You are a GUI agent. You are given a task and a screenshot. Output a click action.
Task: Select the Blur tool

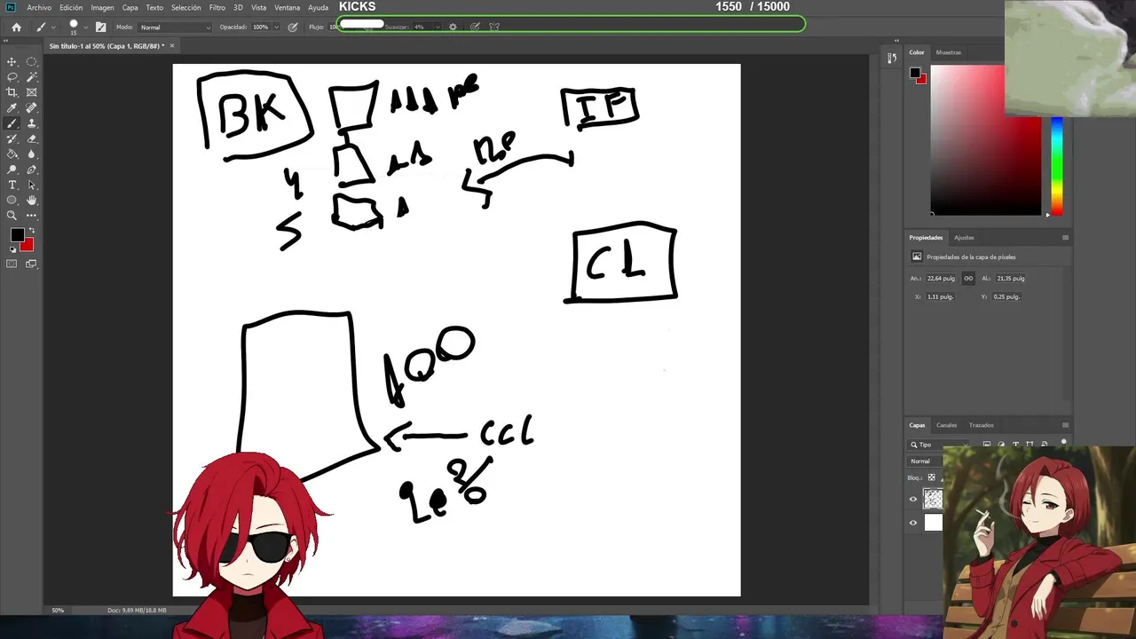coord(32,154)
